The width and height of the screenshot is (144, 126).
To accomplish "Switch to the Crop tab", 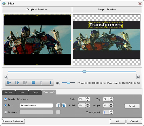I will pyautogui.click(x=35, y=92).
